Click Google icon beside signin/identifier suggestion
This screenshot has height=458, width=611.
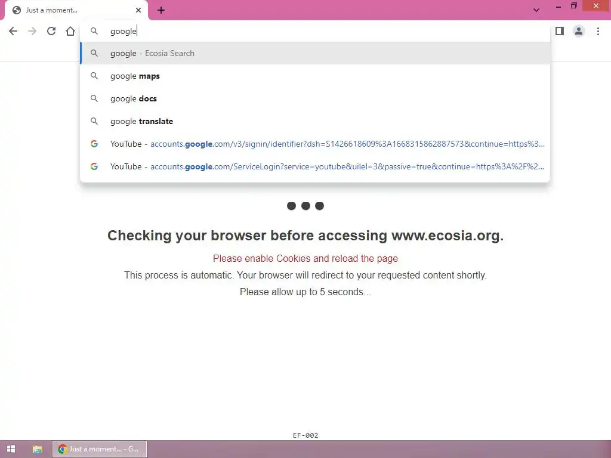(x=94, y=144)
